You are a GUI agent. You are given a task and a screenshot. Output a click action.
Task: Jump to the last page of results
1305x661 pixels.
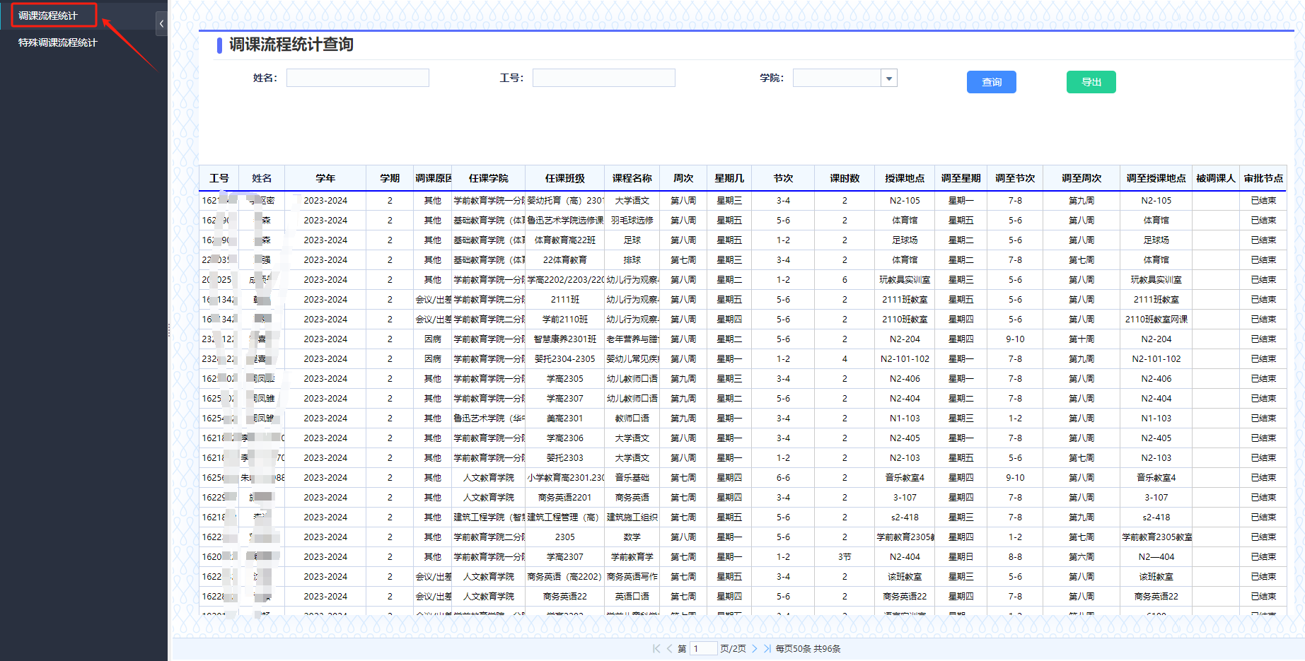(x=767, y=648)
